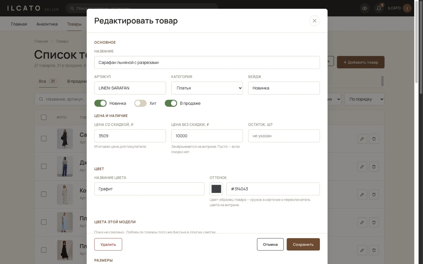Click magnifier icon in product list filter
423x264 pixels.
[x=41, y=99]
